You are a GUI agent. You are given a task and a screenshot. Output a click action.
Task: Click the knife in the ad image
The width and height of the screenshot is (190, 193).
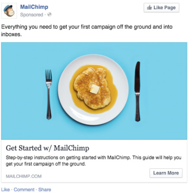(x=137, y=91)
